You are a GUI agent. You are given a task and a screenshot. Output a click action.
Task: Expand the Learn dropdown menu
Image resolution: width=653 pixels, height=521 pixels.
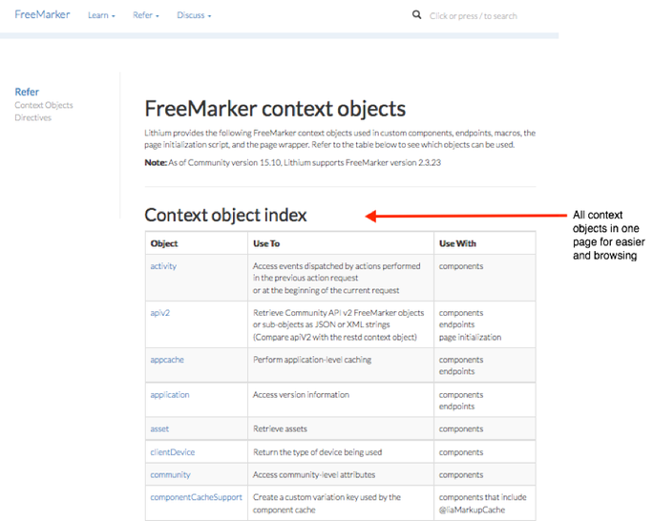tap(101, 15)
